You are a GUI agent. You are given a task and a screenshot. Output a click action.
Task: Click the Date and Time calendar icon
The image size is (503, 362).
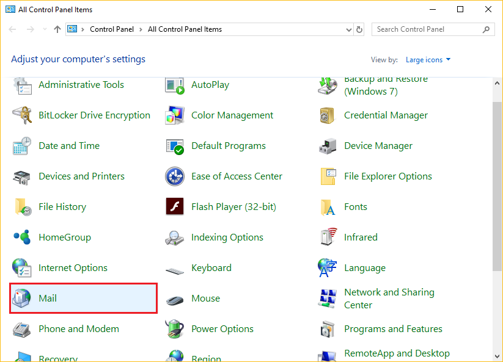(22, 146)
